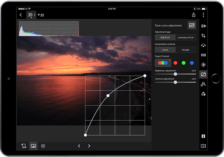
Task: Open the magnifier detail adjustment tool
Action: [x=203, y=84]
